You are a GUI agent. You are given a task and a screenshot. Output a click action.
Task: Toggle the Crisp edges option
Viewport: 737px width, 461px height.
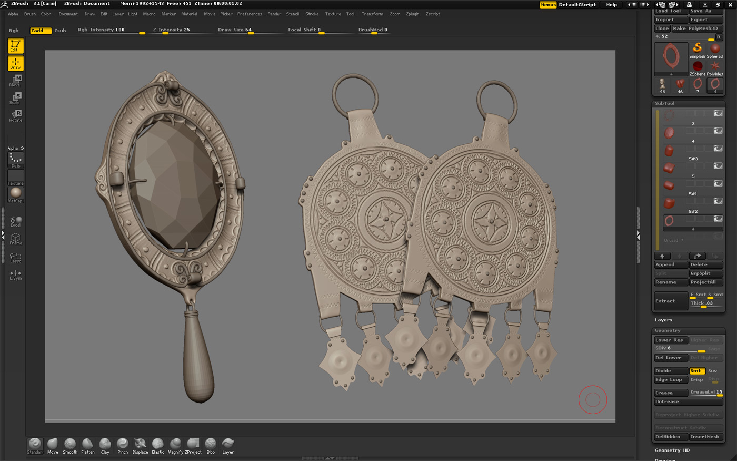(x=697, y=380)
